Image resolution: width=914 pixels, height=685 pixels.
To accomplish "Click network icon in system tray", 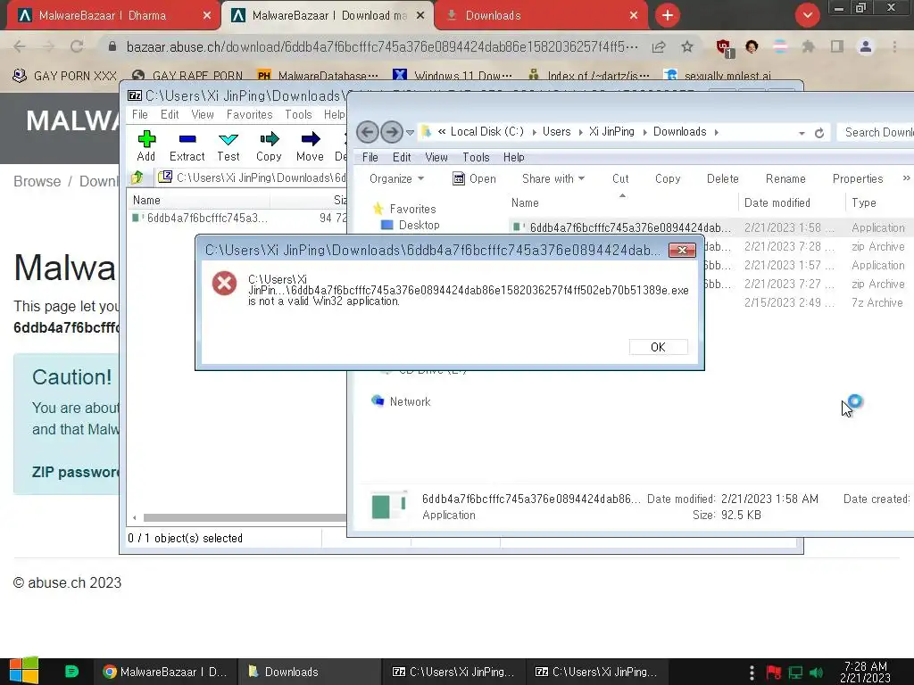I will [795, 673].
